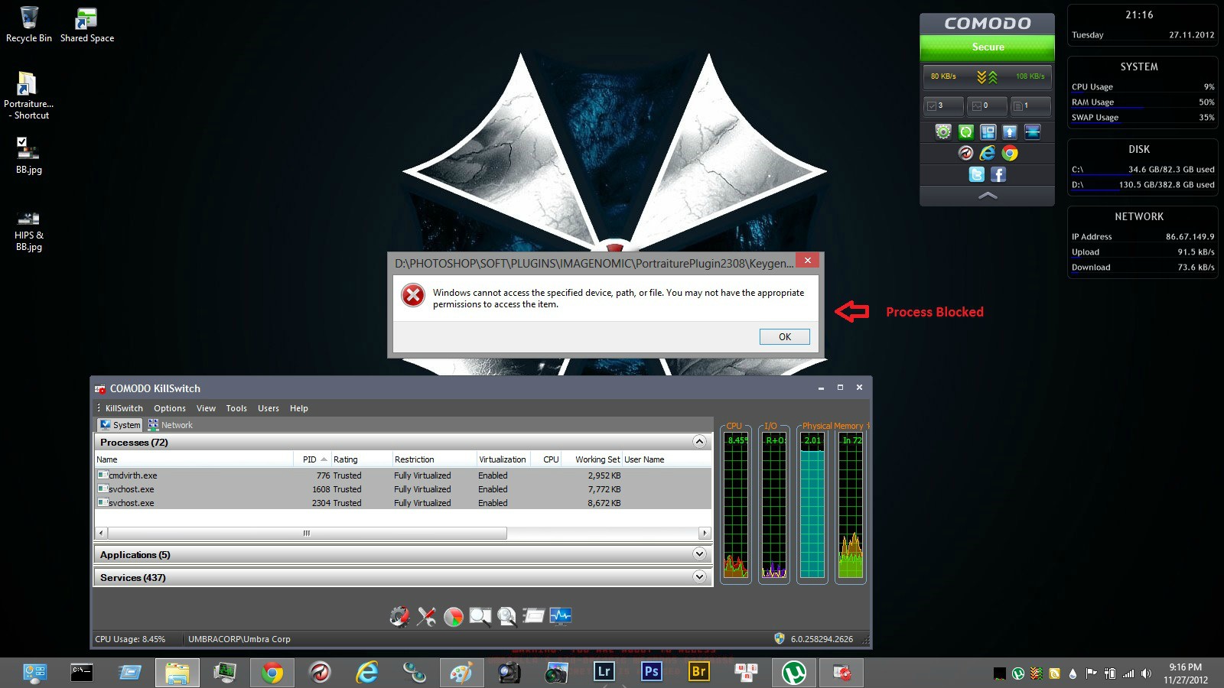1224x688 pixels.
Task: Open the Users menu in KillSwitch
Action: point(269,408)
